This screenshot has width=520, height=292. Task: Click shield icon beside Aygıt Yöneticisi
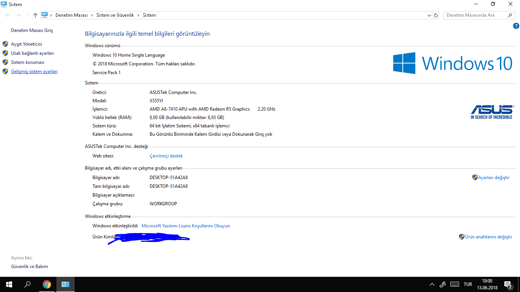[5, 44]
